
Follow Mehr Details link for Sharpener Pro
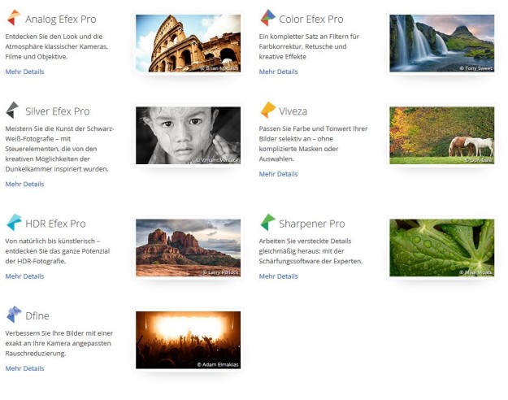point(278,276)
